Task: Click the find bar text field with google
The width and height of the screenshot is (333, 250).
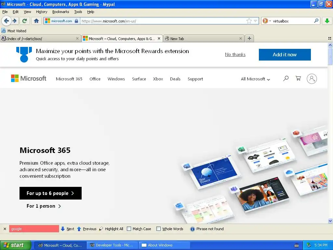Action: (34, 229)
